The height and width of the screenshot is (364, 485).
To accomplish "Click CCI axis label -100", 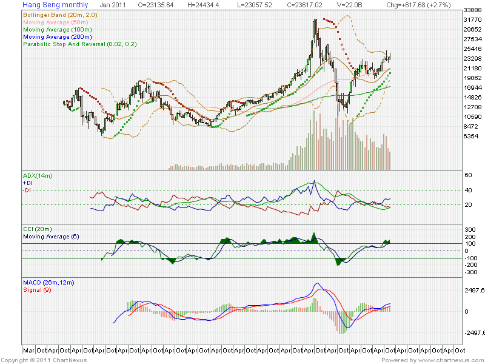I will pos(470,258).
